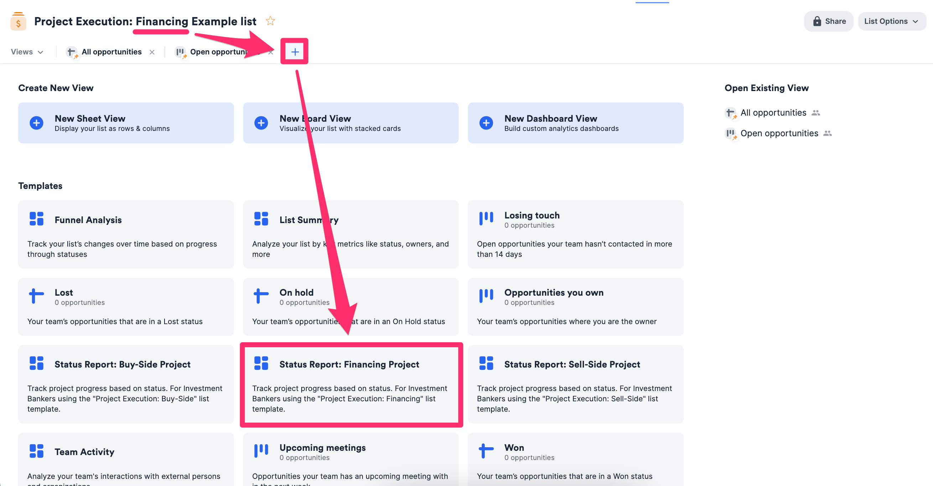This screenshot has width=933, height=486.
Task: Favorite the list using the star icon
Action: tap(270, 21)
